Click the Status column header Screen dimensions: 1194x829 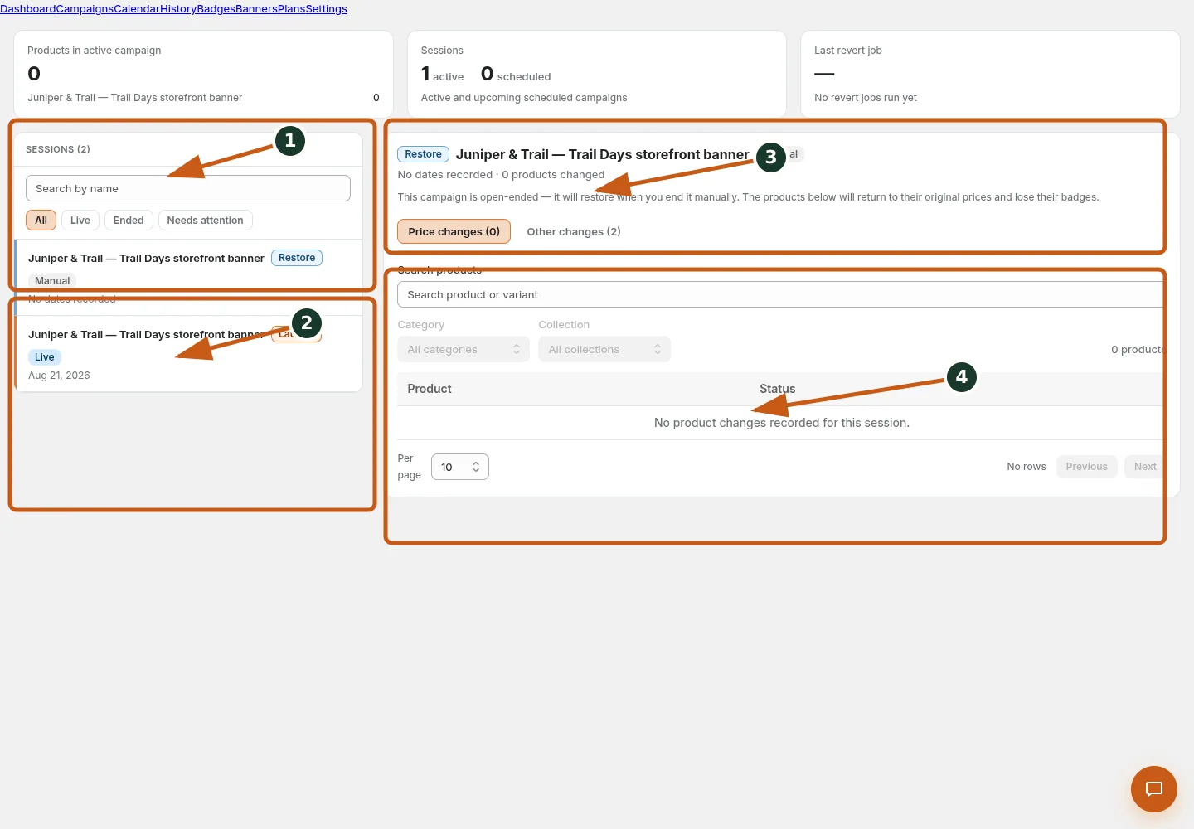tap(778, 389)
